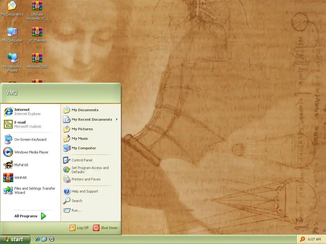Select All Programs label
The image size is (326, 244).
pyautogui.click(x=26, y=216)
